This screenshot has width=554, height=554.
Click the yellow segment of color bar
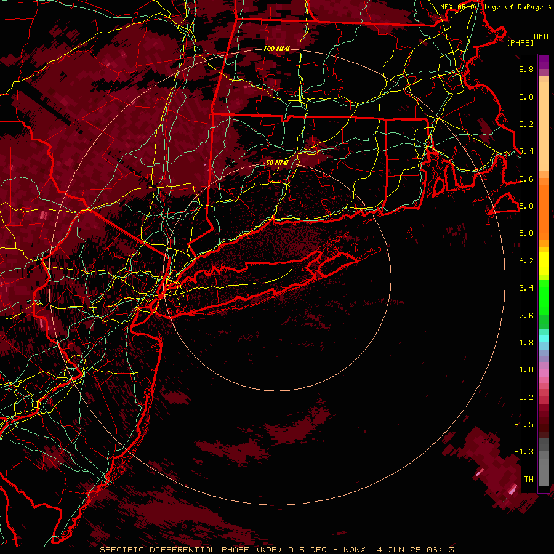[x=544, y=263]
